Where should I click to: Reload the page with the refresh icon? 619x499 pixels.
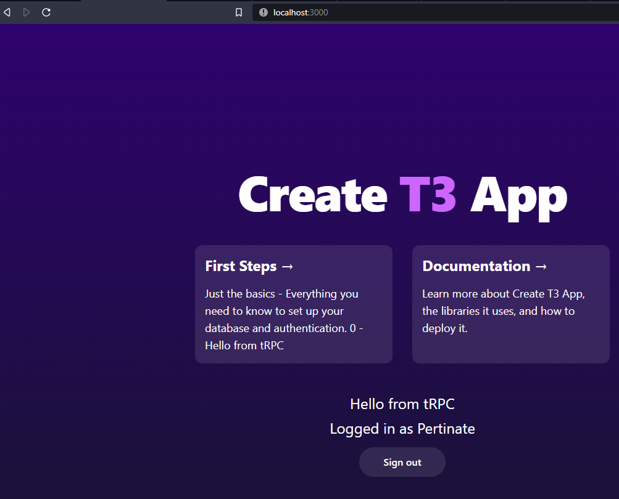pyautogui.click(x=46, y=12)
